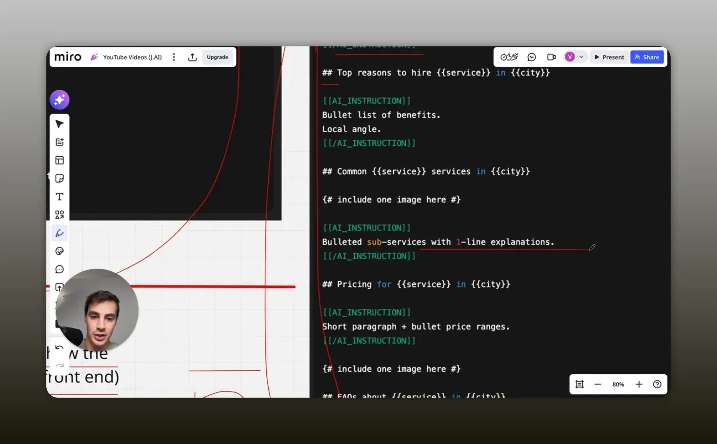This screenshot has height=444, width=717.
Task: Click the heading "Common {{service}} services in {{city}}"
Action: click(x=426, y=172)
